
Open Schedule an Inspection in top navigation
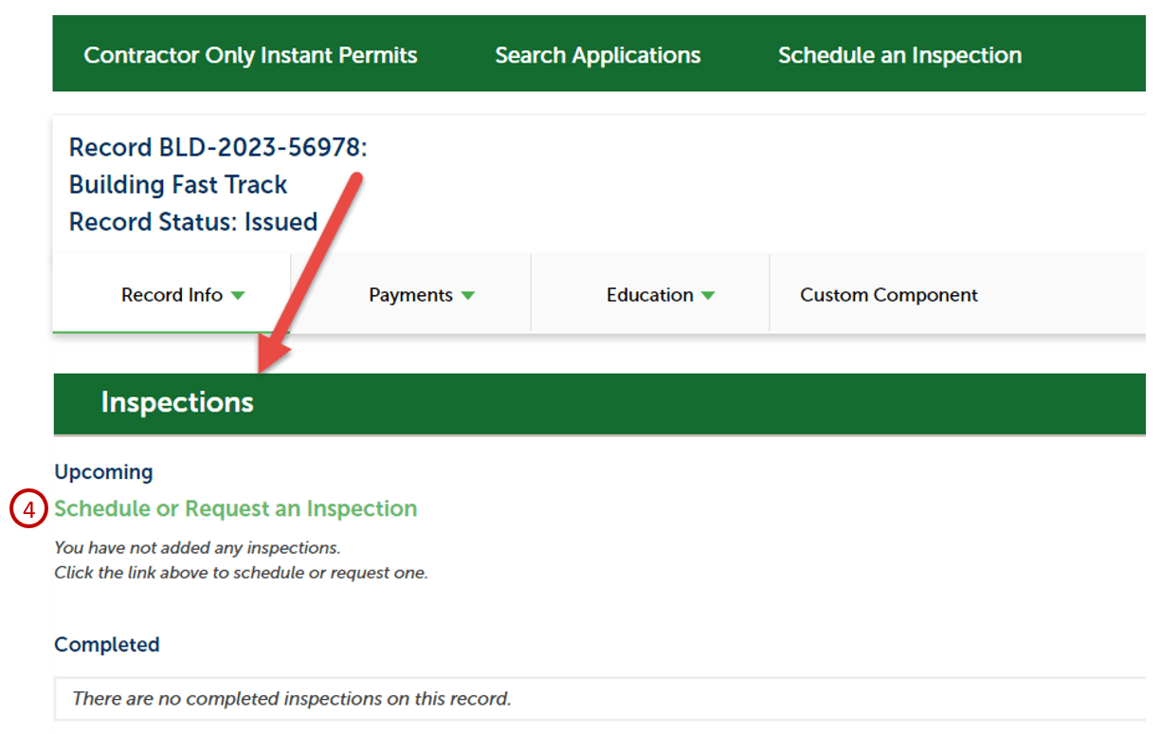(899, 55)
